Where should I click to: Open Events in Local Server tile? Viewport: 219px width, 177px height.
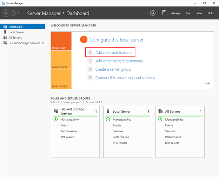[x=117, y=125]
